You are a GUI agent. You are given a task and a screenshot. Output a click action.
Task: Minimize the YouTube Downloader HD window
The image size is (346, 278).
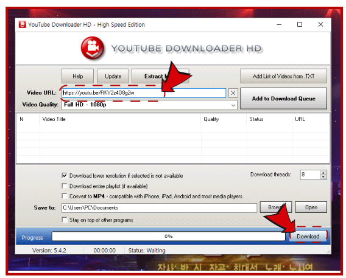click(x=279, y=24)
